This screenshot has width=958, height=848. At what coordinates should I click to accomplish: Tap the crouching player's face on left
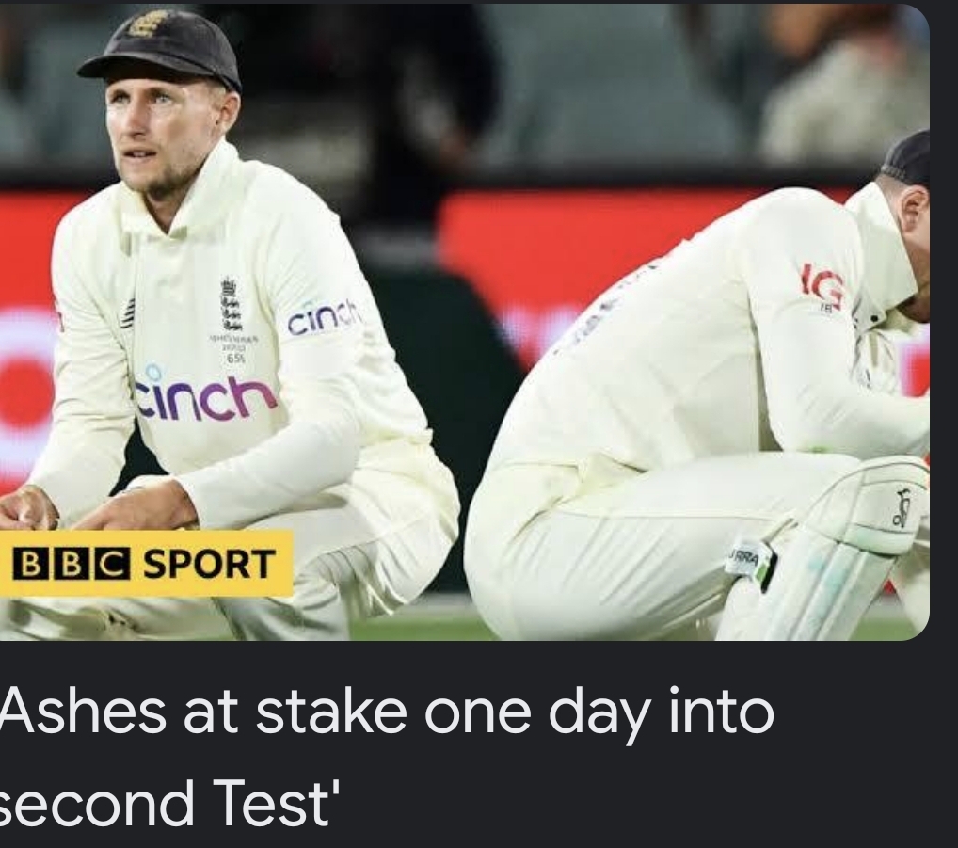(x=160, y=135)
